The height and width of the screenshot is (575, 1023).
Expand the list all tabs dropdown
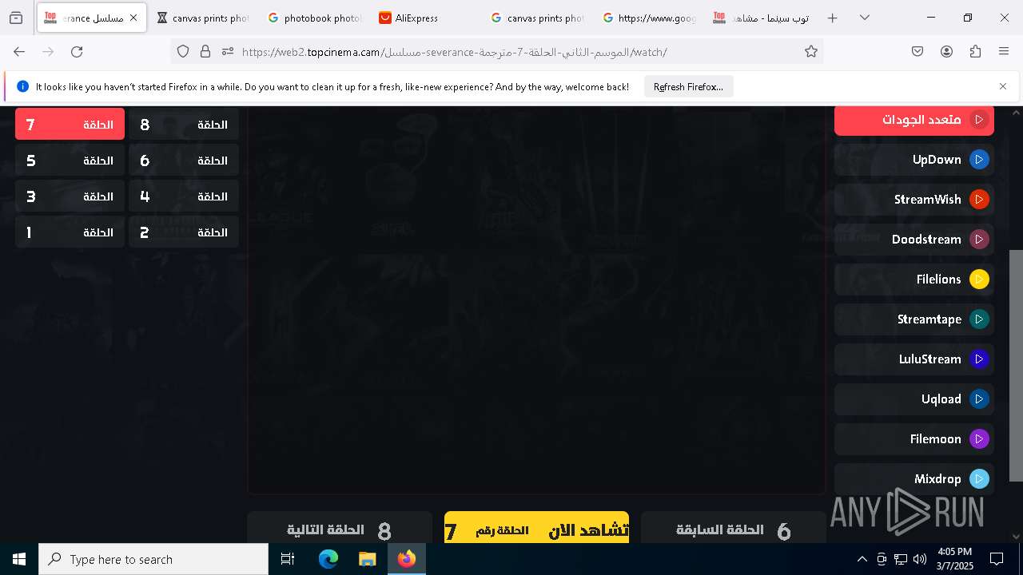pyautogui.click(x=865, y=18)
